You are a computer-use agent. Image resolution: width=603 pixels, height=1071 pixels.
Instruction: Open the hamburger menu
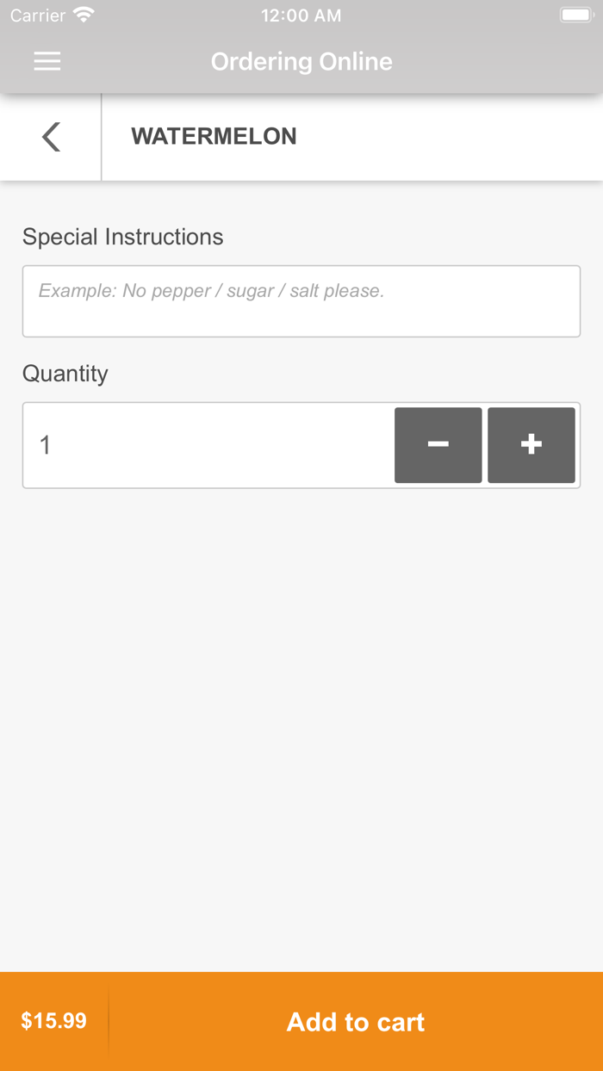(47, 61)
